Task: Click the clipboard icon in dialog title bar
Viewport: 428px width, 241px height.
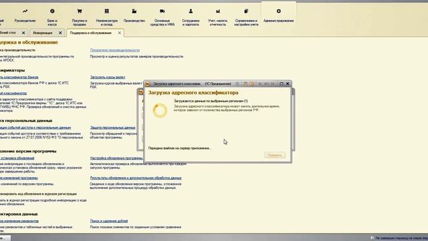Action: click(245, 84)
